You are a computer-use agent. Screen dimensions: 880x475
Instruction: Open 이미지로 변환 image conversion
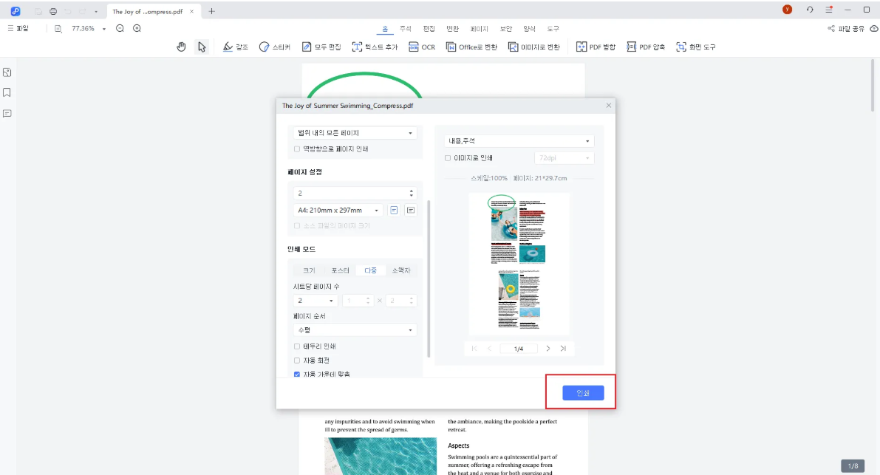[533, 47]
